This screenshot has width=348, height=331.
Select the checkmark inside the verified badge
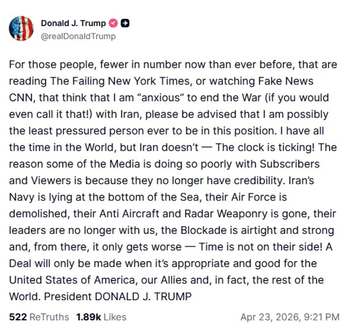click(113, 23)
